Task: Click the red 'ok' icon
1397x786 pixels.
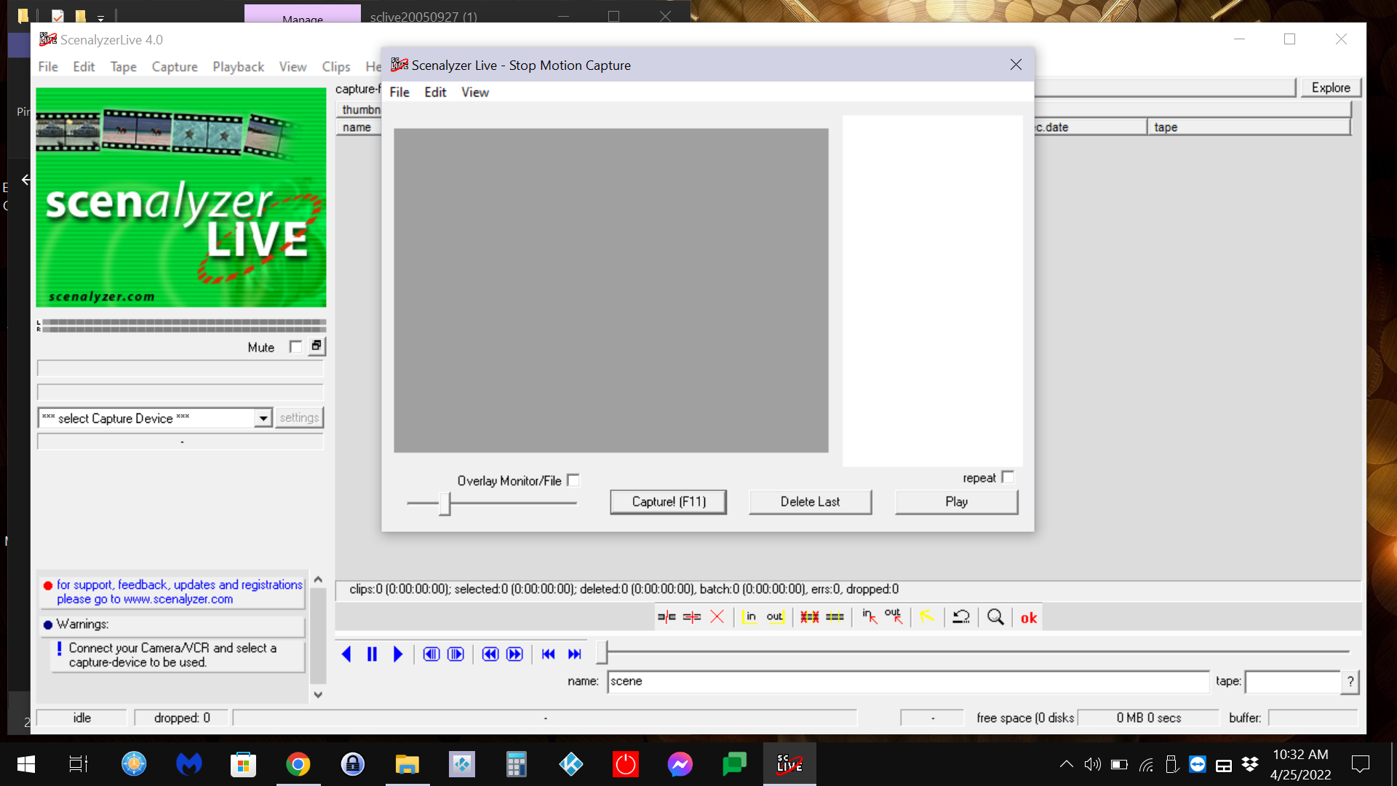Action: [x=1029, y=618]
